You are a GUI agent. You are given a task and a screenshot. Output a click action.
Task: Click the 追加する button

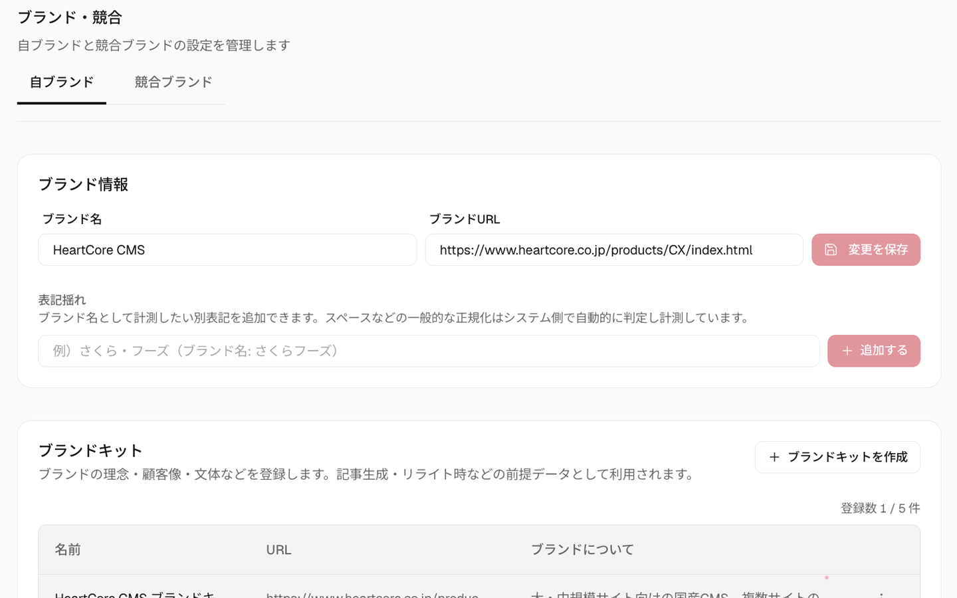(874, 351)
